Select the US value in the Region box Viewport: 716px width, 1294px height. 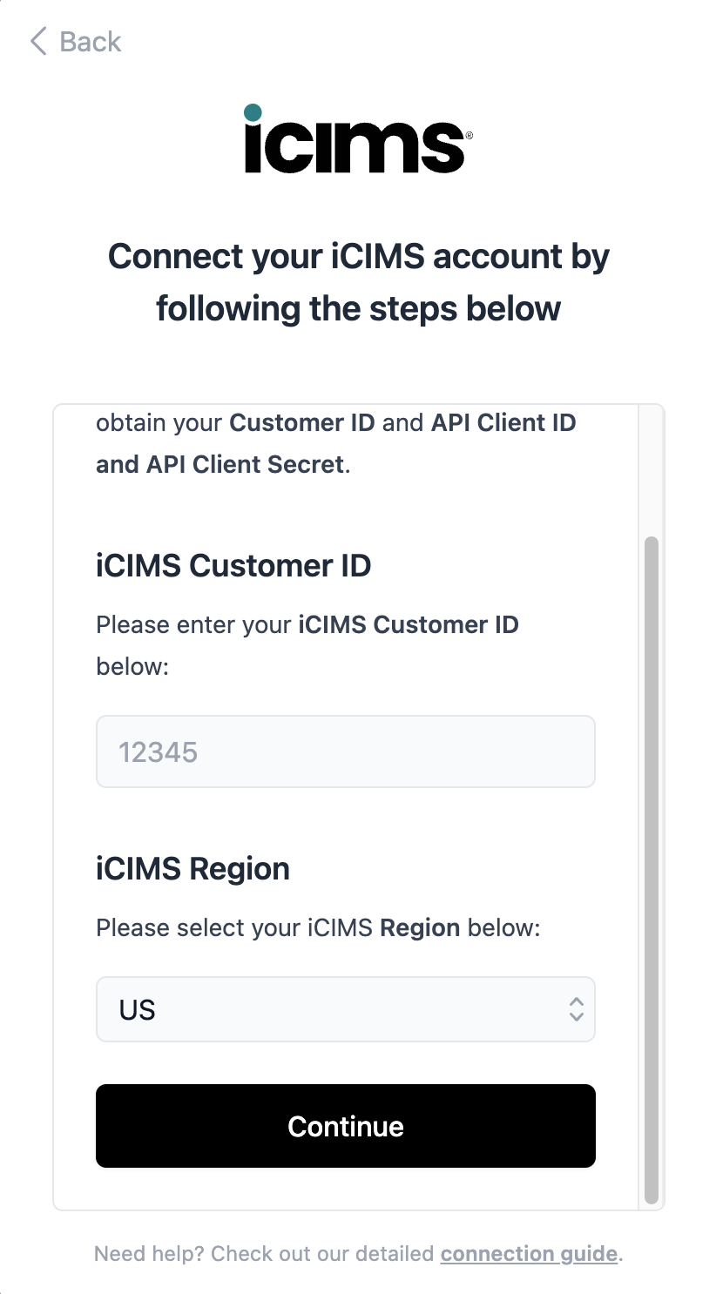point(138,1010)
